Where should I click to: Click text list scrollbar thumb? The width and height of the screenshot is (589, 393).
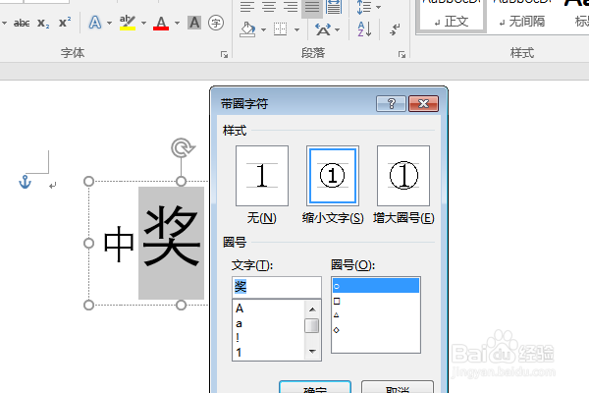[x=312, y=325]
